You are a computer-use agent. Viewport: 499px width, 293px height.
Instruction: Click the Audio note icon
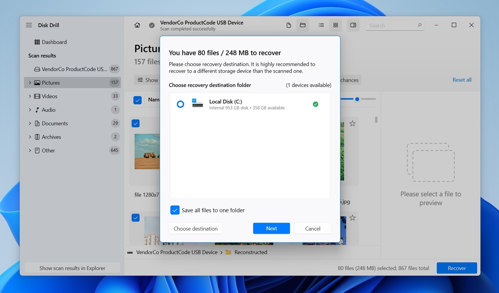[37, 110]
